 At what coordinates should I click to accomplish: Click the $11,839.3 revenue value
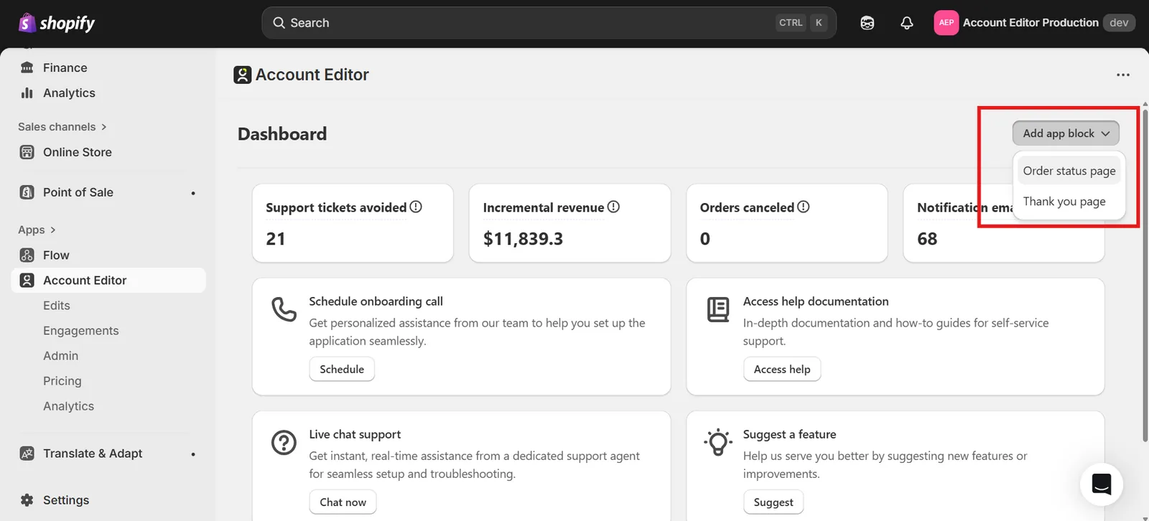523,239
